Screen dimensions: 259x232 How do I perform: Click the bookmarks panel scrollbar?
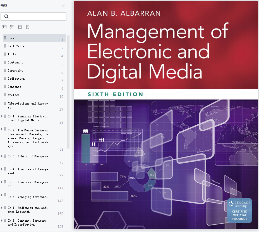(68, 92)
